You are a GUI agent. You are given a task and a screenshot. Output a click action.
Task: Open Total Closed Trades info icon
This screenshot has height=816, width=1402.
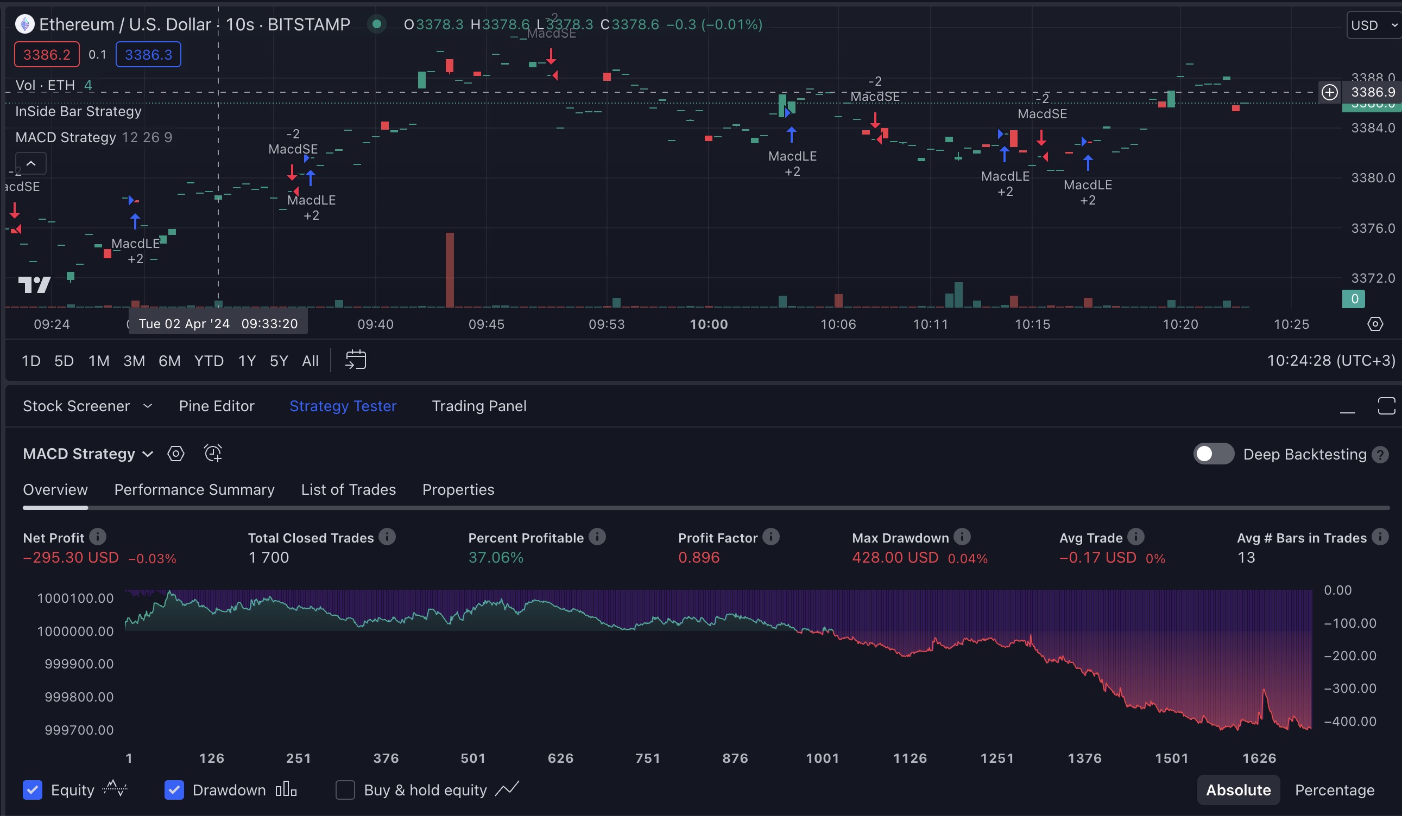click(x=387, y=537)
